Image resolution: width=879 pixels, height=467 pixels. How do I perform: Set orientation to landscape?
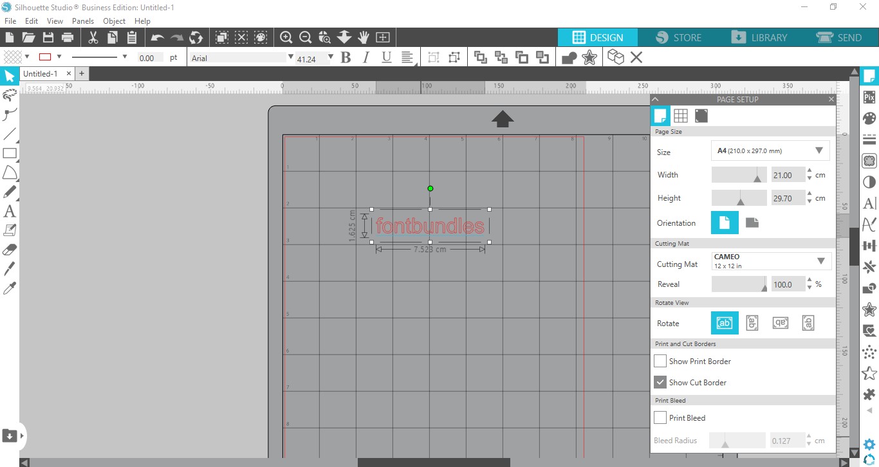coord(752,223)
